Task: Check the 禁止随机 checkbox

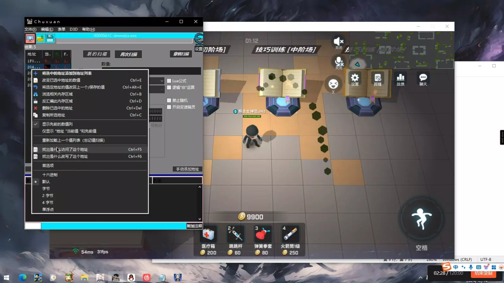Action: (x=169, y=100)
